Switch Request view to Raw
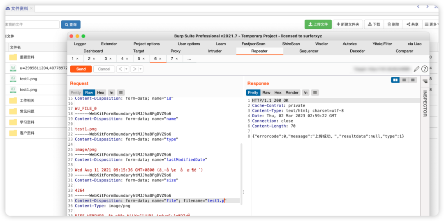 pos(89,93)
